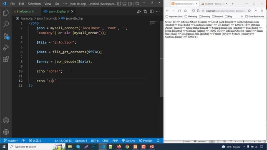This screenshot has width=267, height=150.
Task: Open the Other Bookmarks folder
Action: 254,16
